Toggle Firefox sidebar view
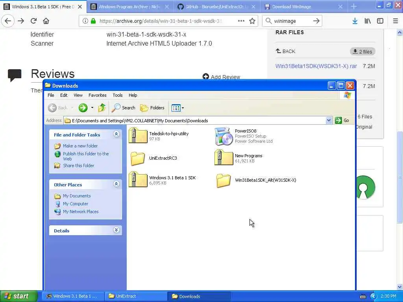The width and height of the screenshot is (403, 302). point(380,21)
